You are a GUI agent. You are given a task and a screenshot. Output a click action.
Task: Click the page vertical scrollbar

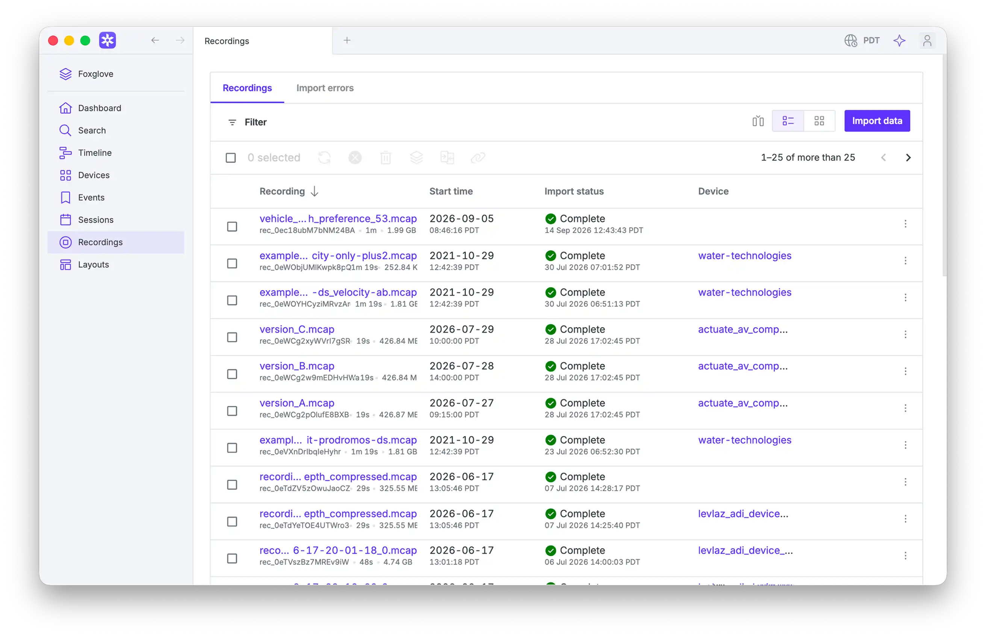coord(944,165)
